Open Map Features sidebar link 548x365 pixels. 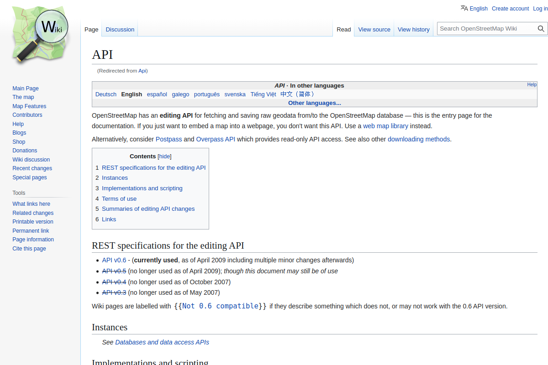[29, 106]
